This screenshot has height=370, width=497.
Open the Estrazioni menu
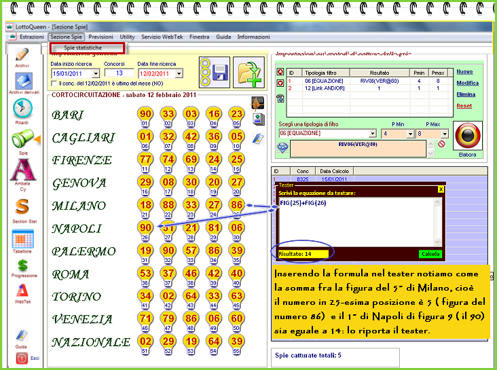pos(32,37)
